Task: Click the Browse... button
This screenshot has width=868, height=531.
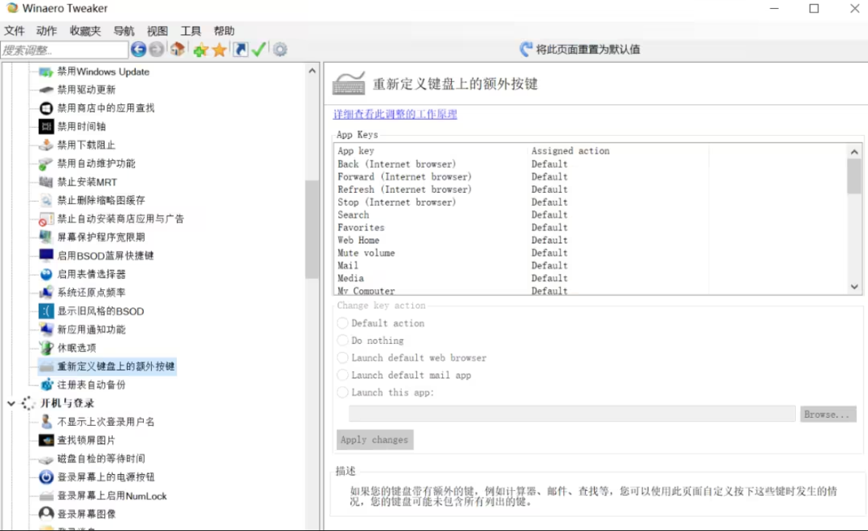Action: 828,414
